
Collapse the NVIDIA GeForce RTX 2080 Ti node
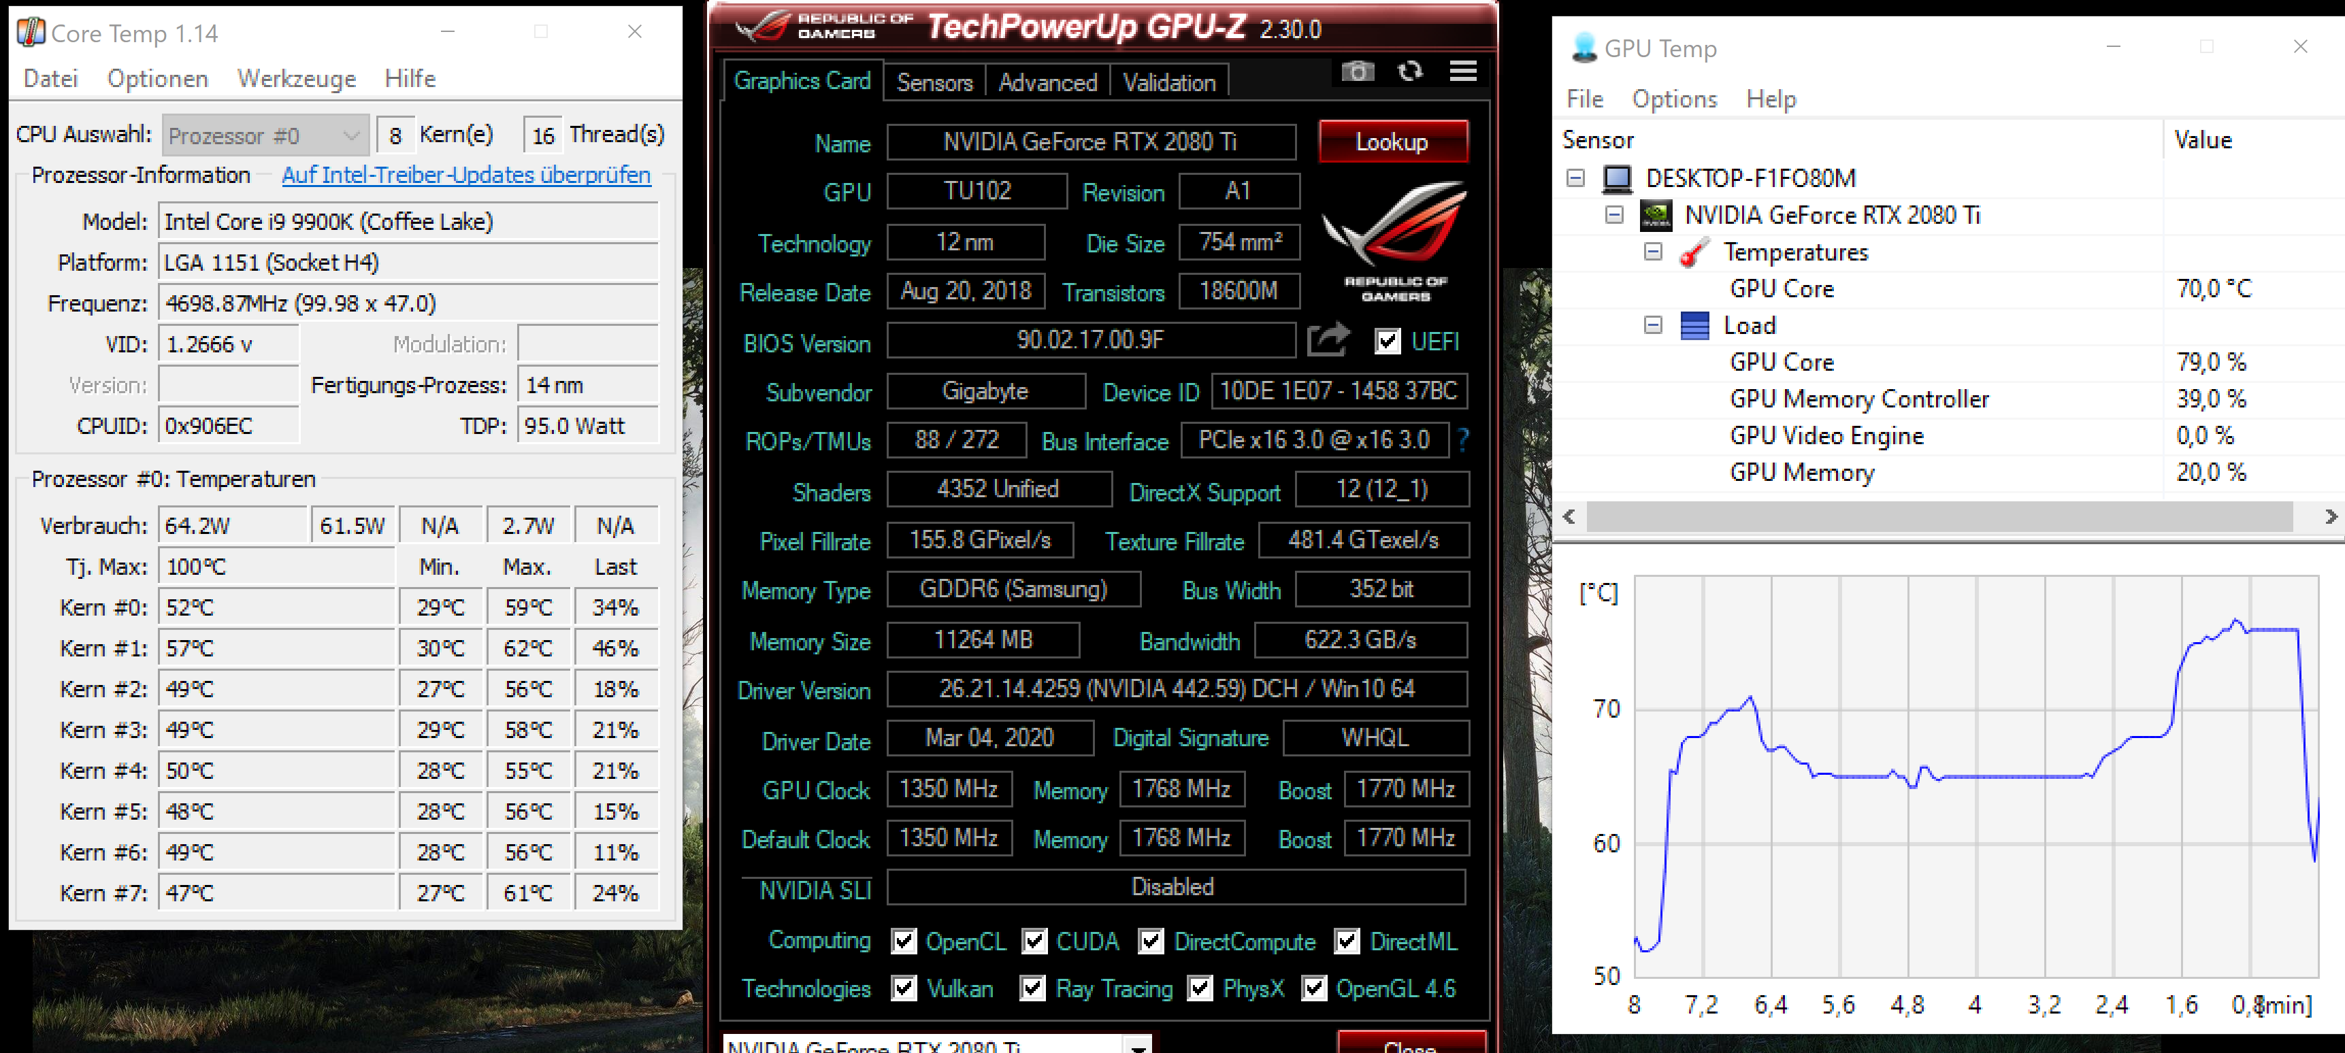pos(1614,216)
